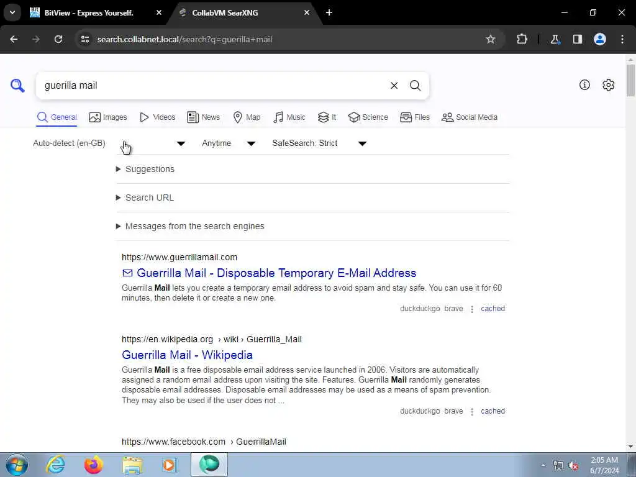
Task: Select the Files search category
Action: (x=414, y=117)
